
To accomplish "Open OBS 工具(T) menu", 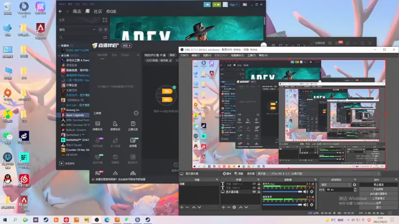I will pyautogui.click(x=251, y=55).
